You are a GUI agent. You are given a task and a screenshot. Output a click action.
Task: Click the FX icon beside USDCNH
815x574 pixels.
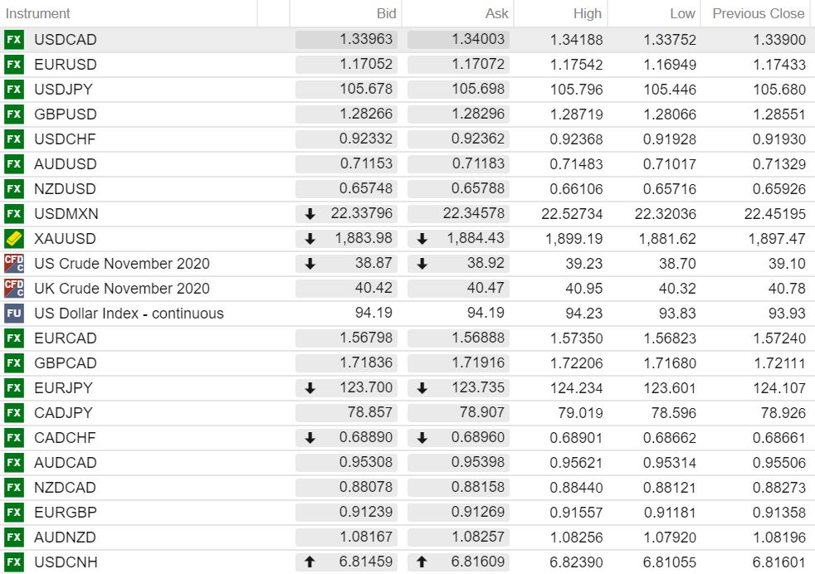coord(13,562)
